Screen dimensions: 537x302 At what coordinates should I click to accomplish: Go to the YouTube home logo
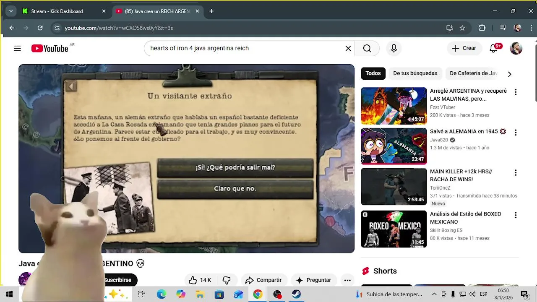click(50, 49)
